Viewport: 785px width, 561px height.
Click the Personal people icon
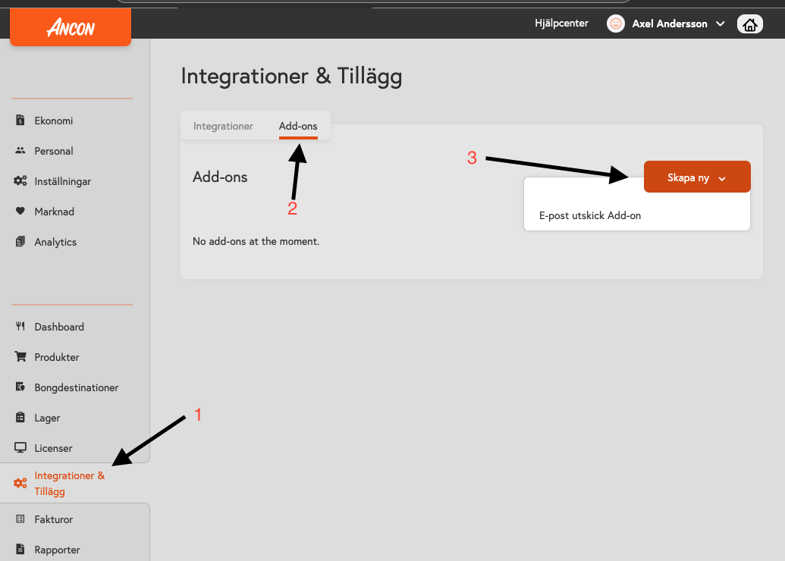[x=20, y=151]
